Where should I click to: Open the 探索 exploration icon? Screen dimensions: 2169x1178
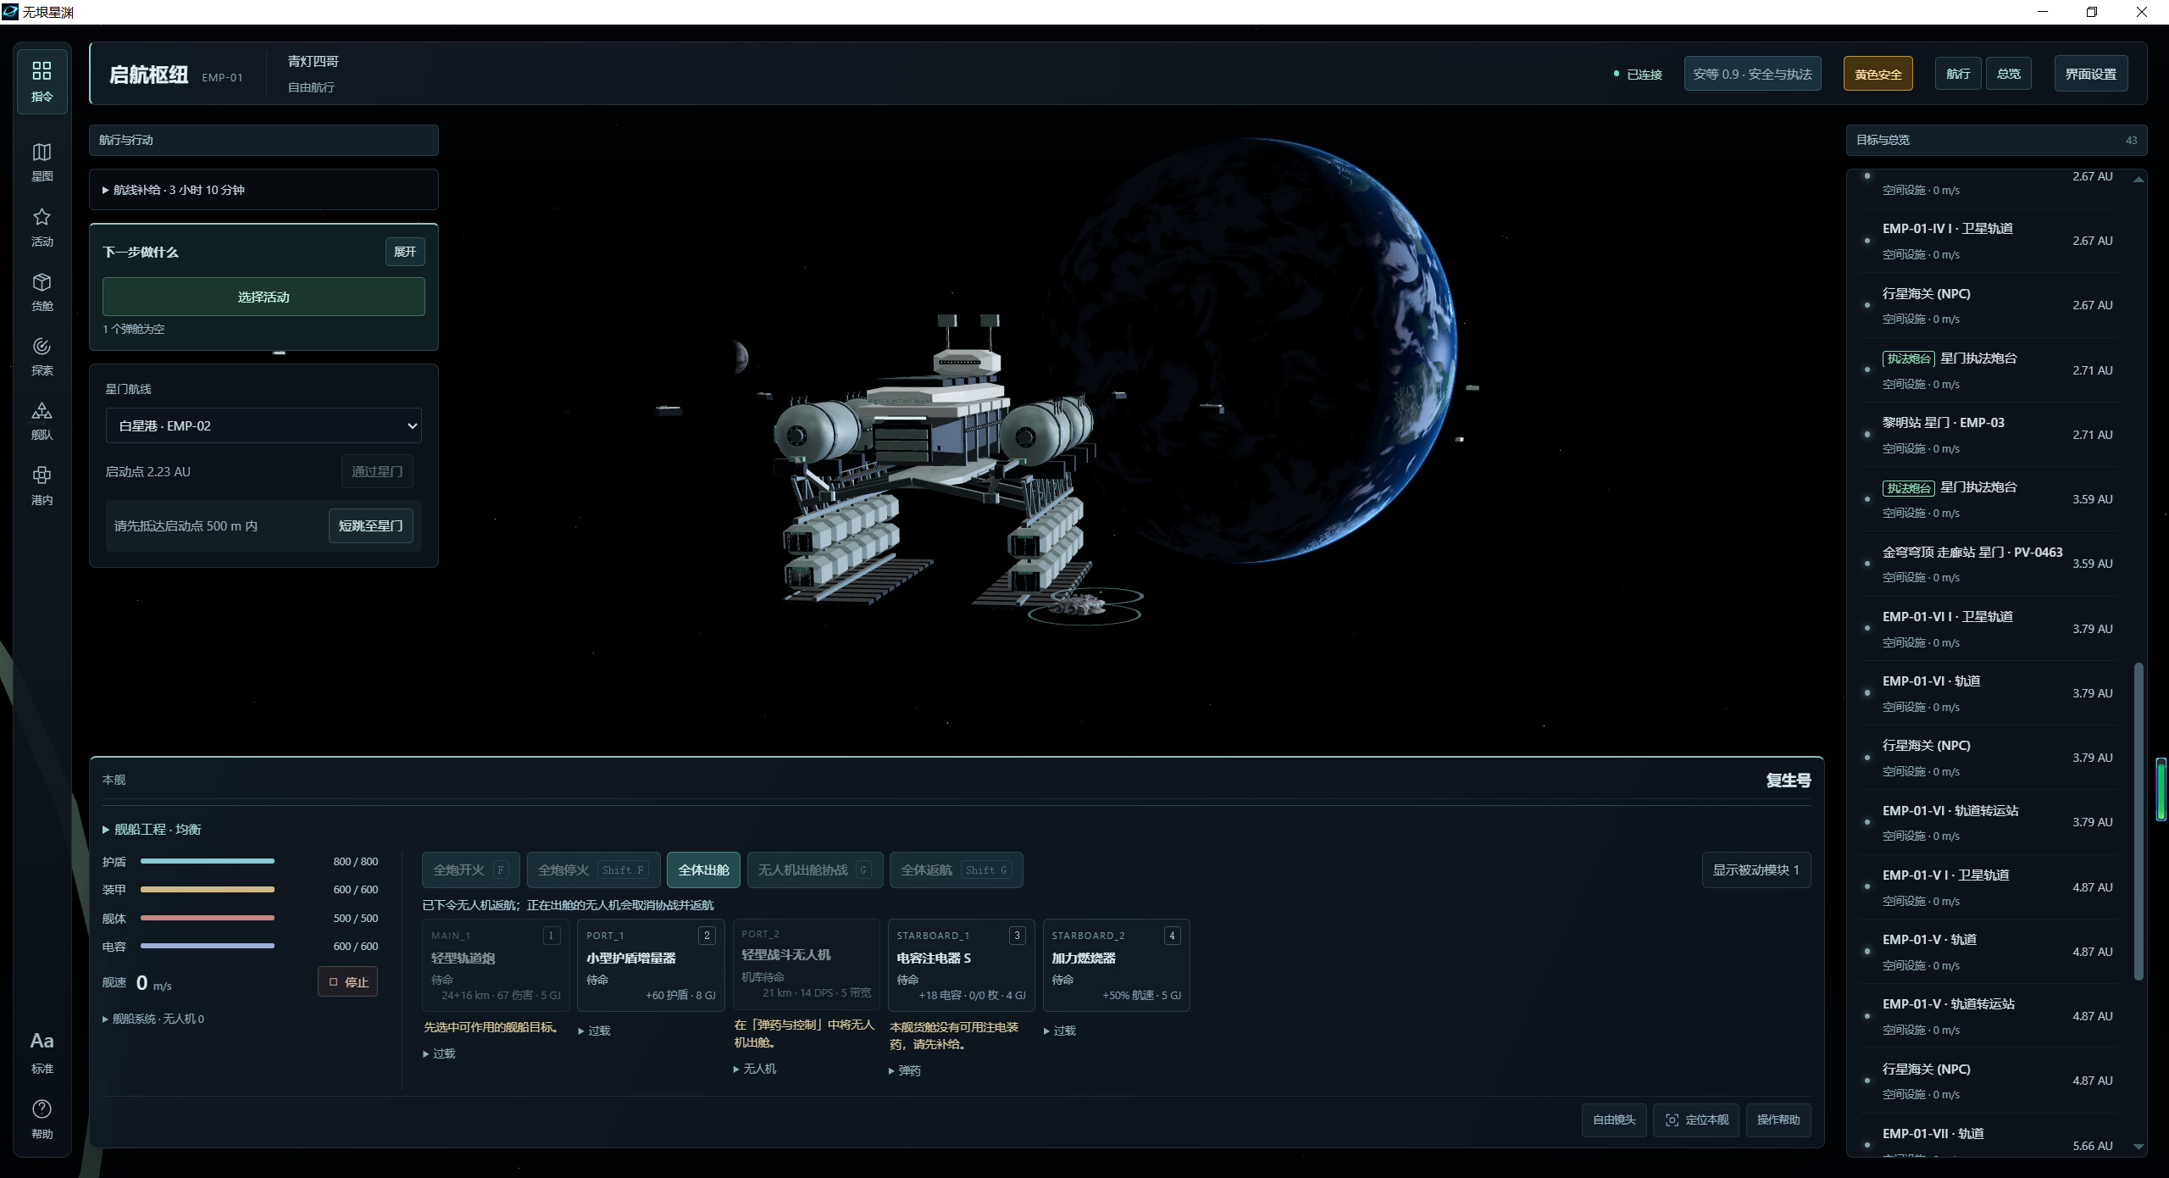(x=42, y=356)
